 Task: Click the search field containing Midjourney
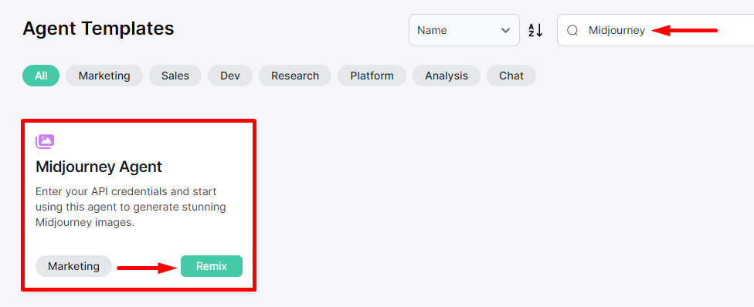coord(655,30)
